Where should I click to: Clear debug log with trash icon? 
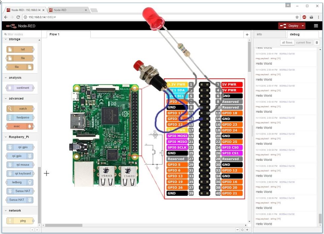point(317,43)
